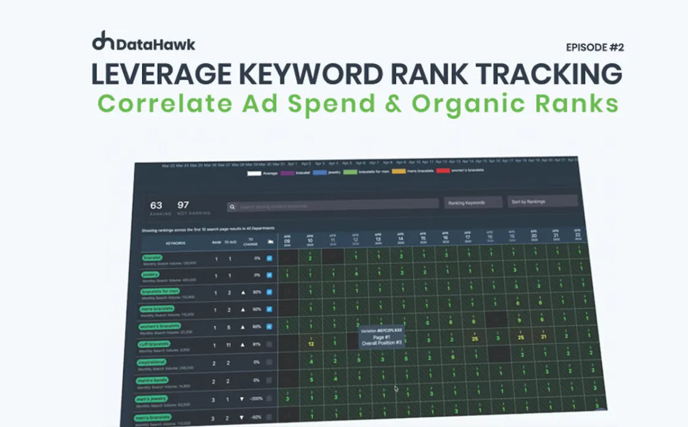Sort by the RANK column header
688x427 pixels.
pyautogui.click(x=217, y=242)
